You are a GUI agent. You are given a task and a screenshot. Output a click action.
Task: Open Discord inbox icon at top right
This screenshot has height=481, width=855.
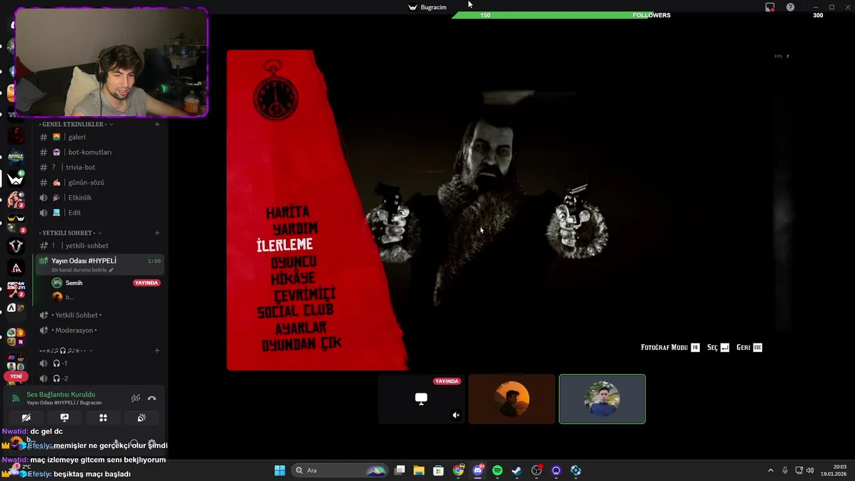pos(770,7)
